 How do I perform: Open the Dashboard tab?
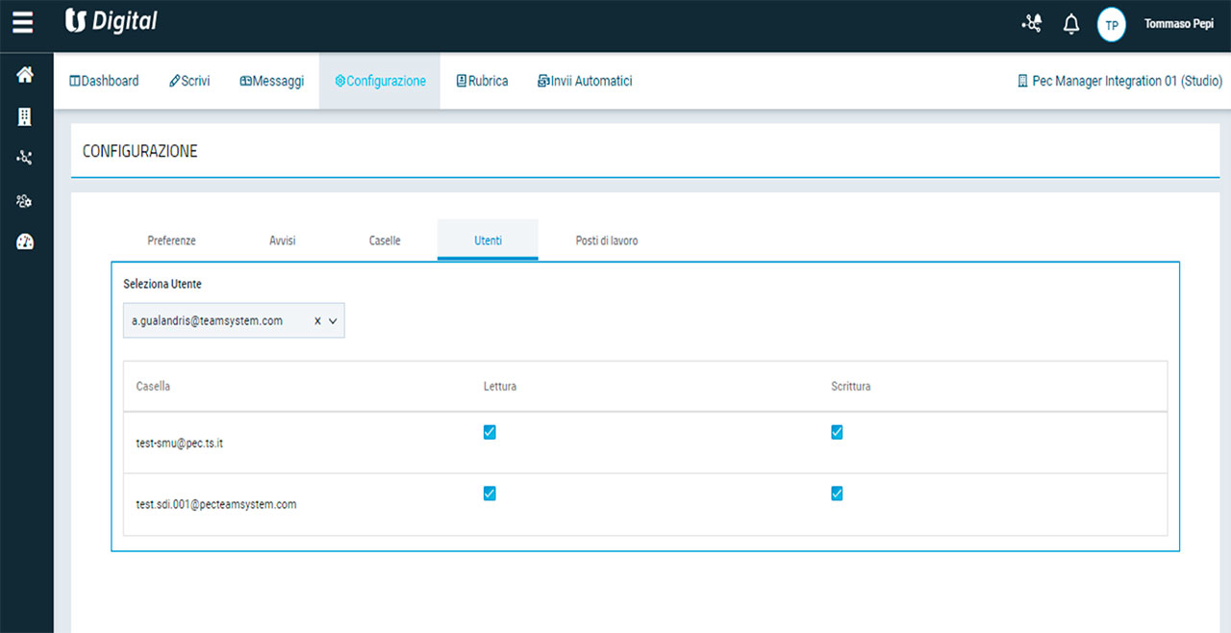click(104, 81)
